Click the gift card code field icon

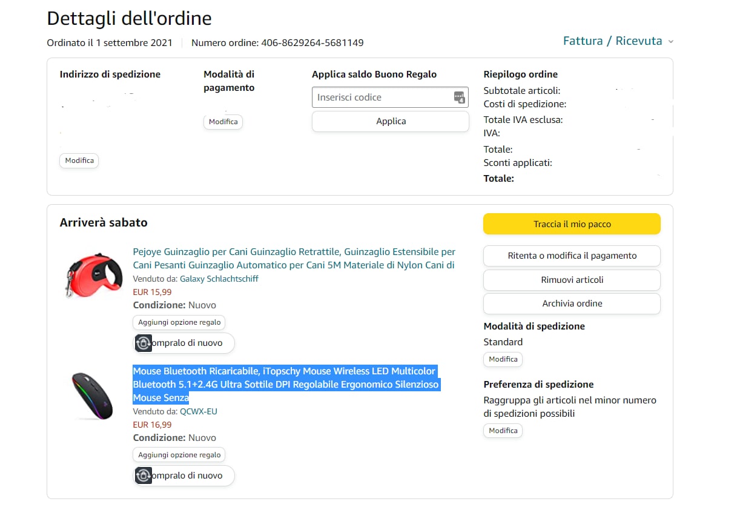(x=459, y=98)
